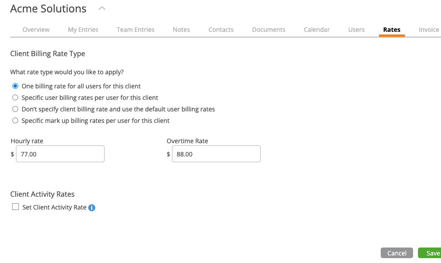
Task: Enable the Set Client Activity Rate checkbox
Action: pos(16,207)
